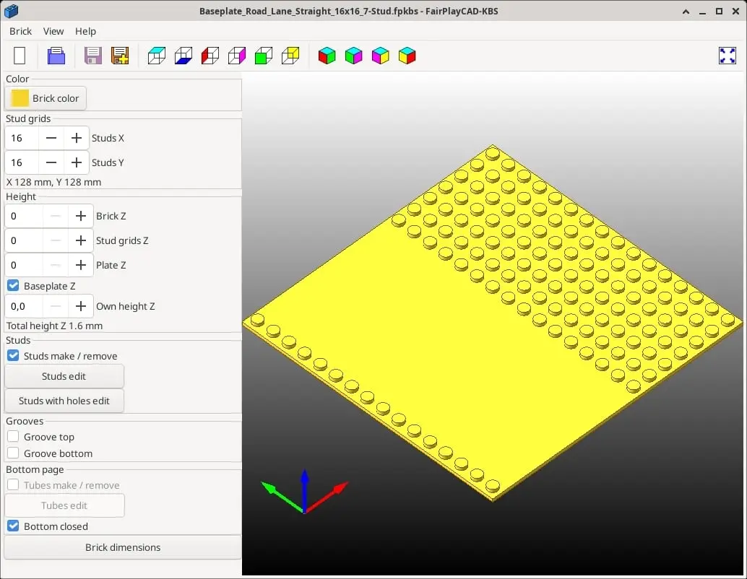Click the Total height Z 1.6 mm text

click(54, 326)
